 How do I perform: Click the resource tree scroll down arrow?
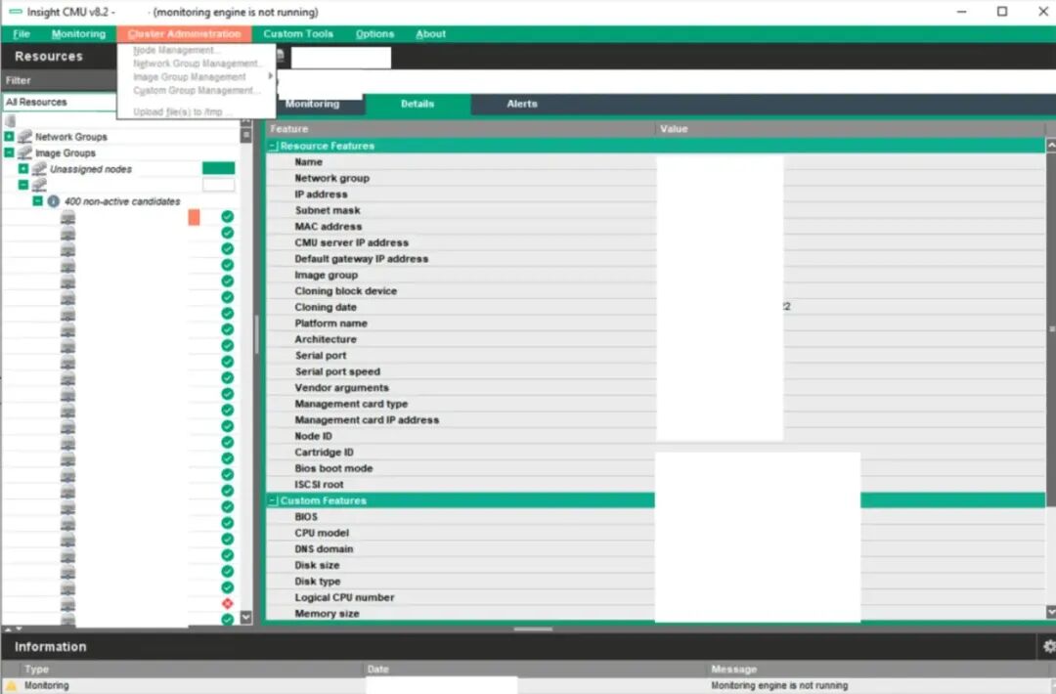click(245, 617)
